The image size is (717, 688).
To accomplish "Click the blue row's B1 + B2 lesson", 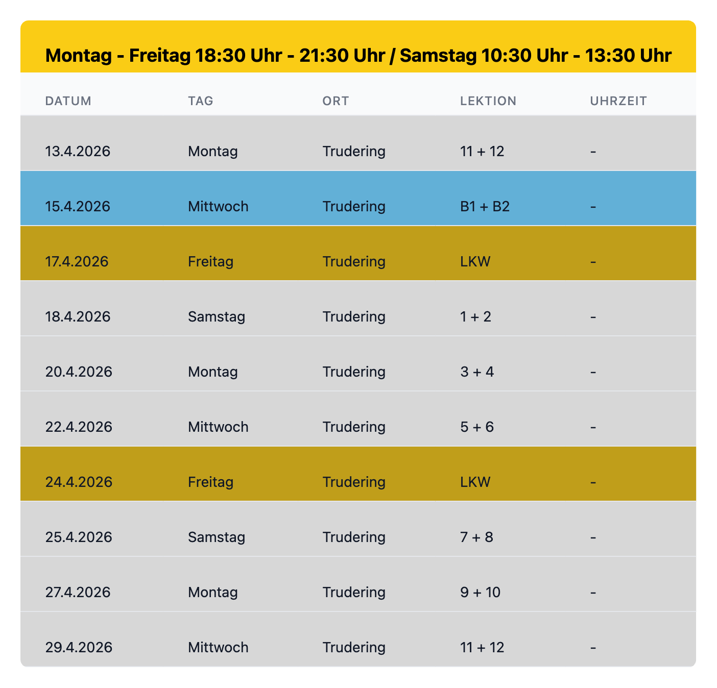I will click(485, 207).
